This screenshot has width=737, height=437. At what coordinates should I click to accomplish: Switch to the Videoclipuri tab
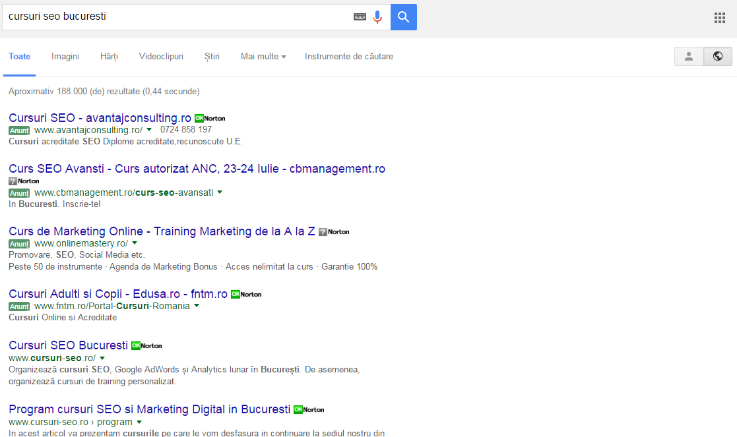[x=161, y=56]
